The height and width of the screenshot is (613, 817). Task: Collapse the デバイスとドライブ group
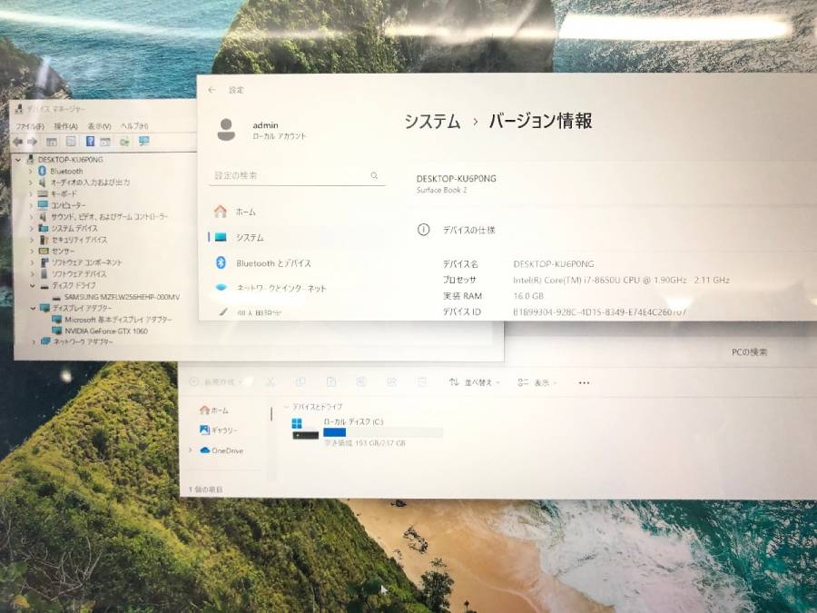pyautogui.click(x=286, y=407)
